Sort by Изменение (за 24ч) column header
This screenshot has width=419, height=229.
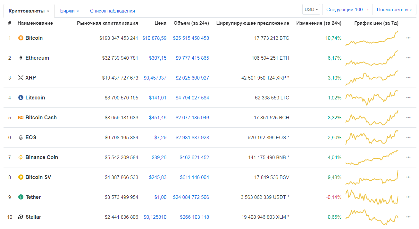[x=319, y=23]
